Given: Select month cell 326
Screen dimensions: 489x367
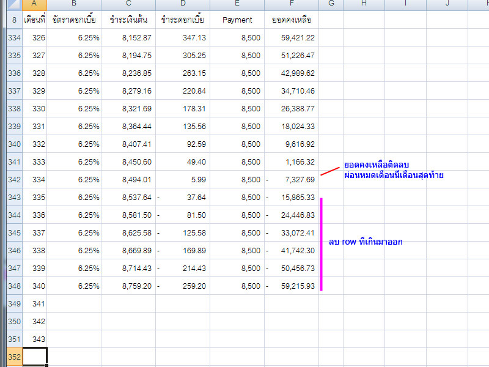Looking at the screenshot, I should [35, 38].
